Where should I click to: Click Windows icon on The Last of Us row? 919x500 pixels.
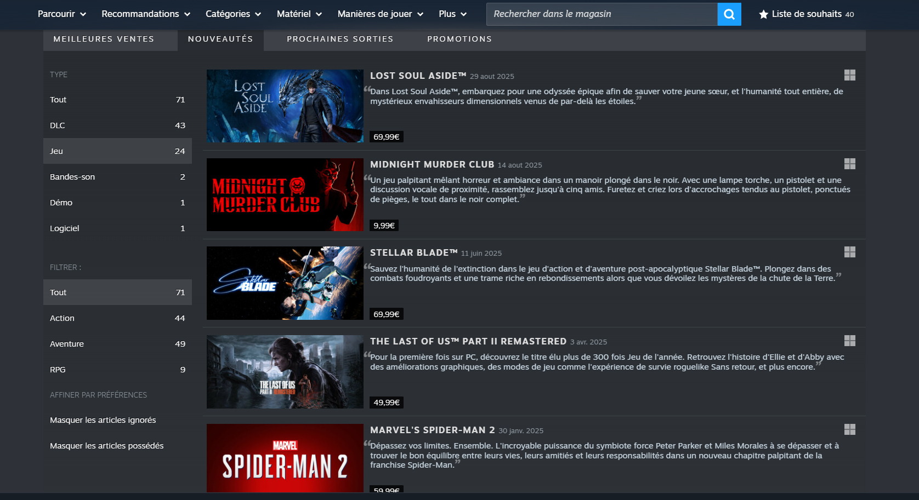(849, 341)
